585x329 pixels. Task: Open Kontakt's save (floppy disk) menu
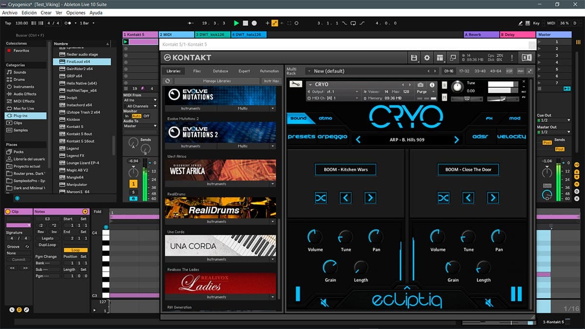414,58
